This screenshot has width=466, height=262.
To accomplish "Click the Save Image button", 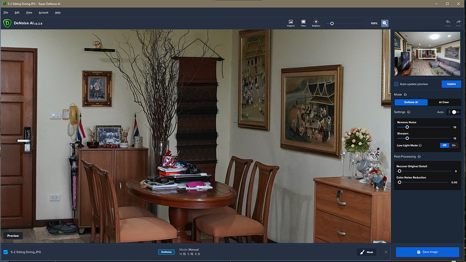I will pyautogui.click(x=427, y=252).
